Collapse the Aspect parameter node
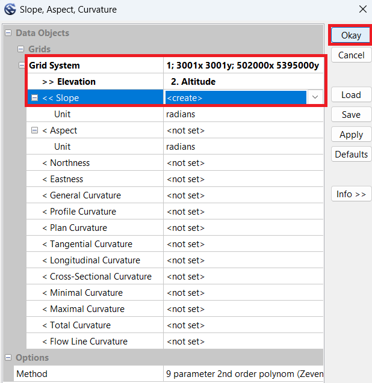 (x=34, y=130)
